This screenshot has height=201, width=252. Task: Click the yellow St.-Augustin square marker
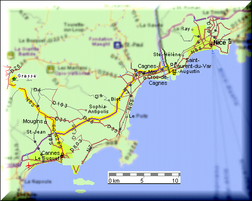174,73
